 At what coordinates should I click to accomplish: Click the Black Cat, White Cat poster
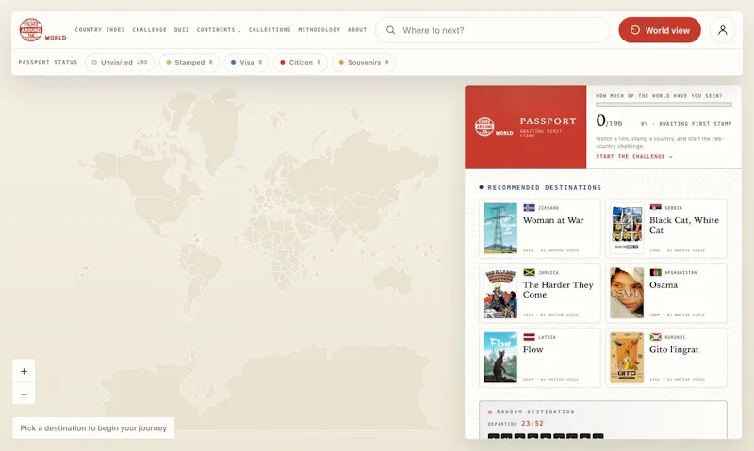click(627, 228)
